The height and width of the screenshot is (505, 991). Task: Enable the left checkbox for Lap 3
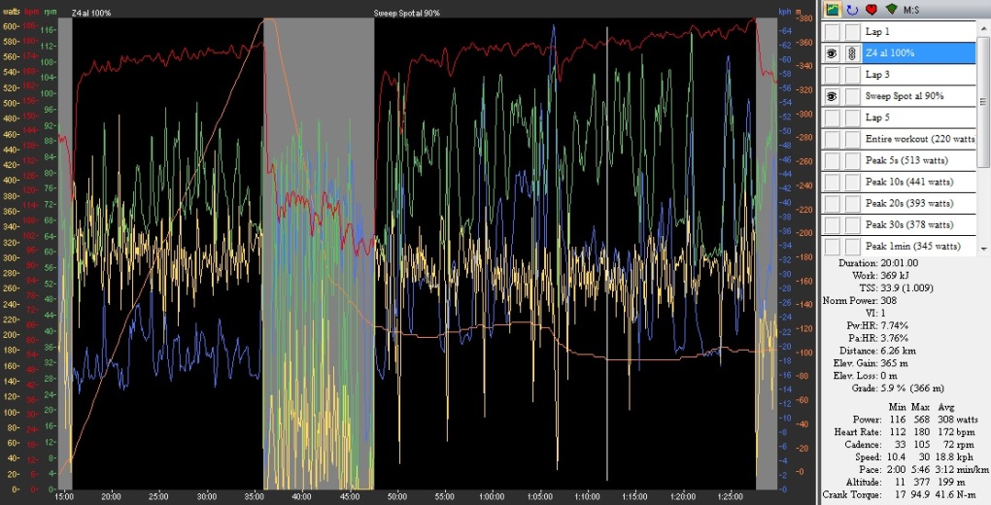(x=832, y=75)
